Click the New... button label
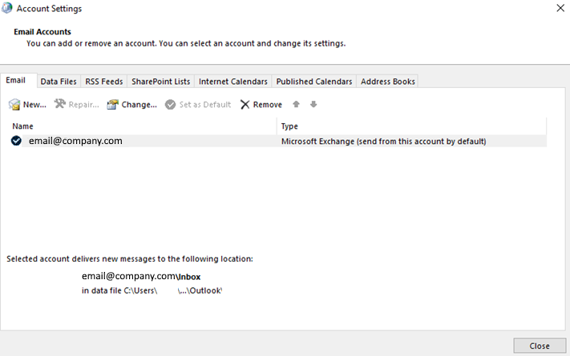Screen dimensions: 570x356 click(34, 105)
